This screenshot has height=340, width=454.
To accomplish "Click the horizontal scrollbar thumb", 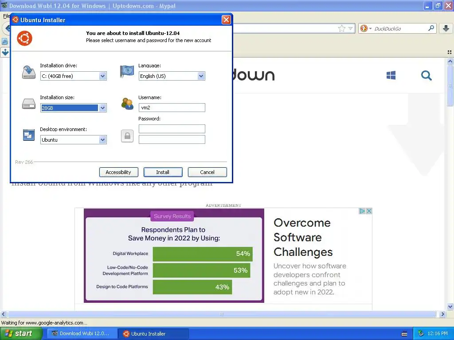I will pyautogui.click(x=222, y=314).
